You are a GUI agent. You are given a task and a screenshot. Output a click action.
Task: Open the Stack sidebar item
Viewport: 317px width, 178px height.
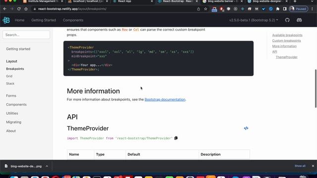(x=10, y=84)
